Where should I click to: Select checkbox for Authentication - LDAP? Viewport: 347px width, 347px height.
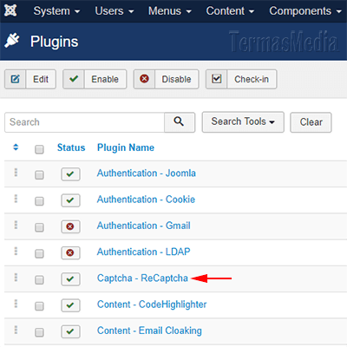(39, 253)
